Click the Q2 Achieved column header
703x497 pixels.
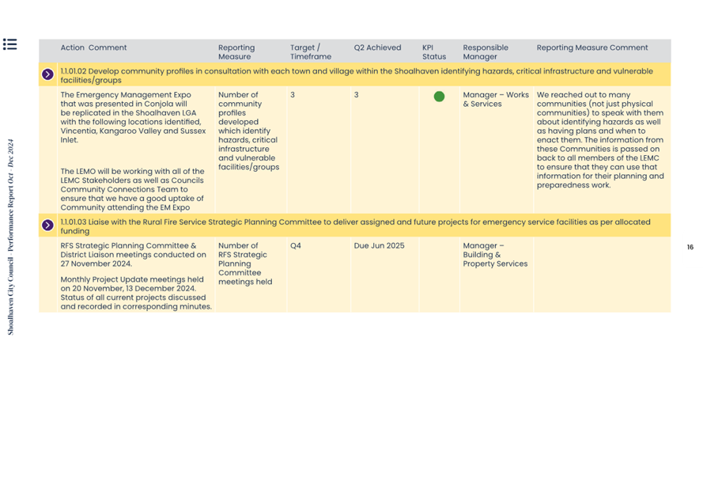pos(377,47)
